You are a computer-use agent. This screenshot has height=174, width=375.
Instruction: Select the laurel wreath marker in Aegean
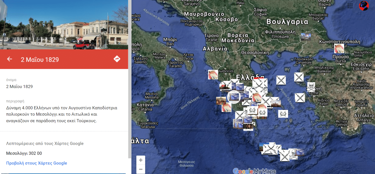click(x=283, y=114)
